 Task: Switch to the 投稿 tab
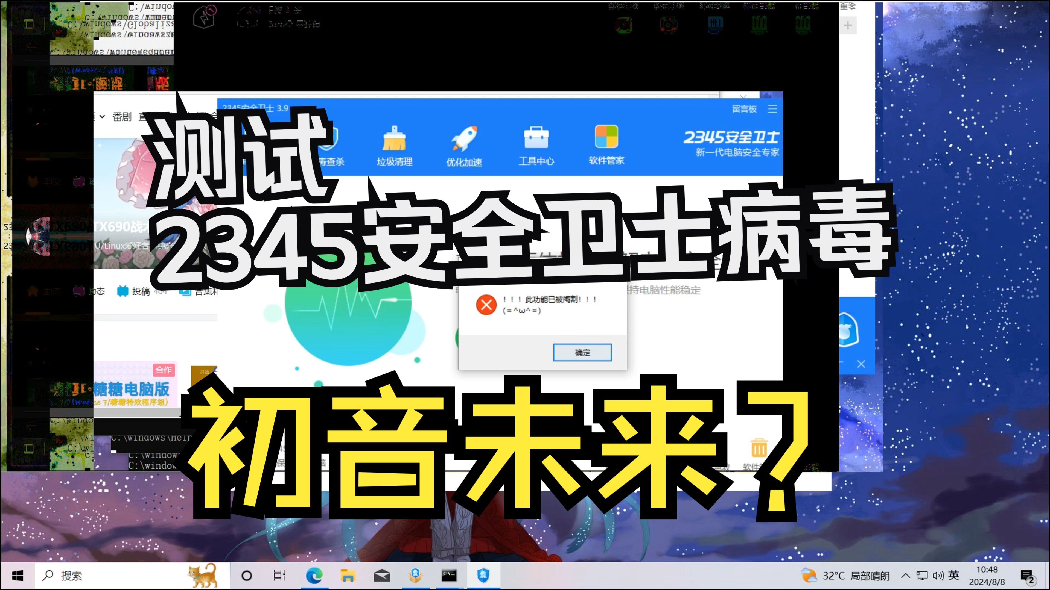click(x=134, y=291)
